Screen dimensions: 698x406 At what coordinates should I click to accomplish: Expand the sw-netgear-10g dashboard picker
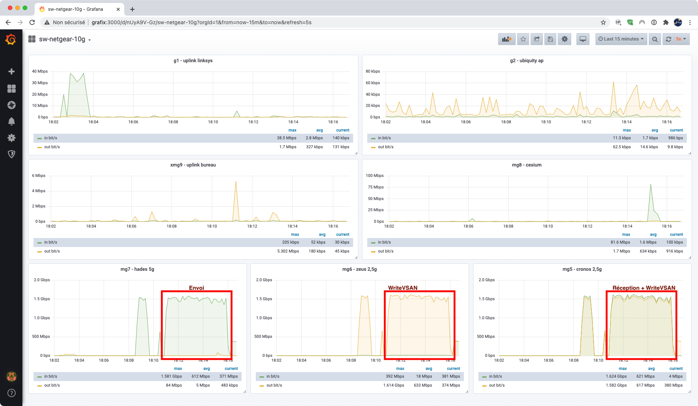[x=65, y=39]
